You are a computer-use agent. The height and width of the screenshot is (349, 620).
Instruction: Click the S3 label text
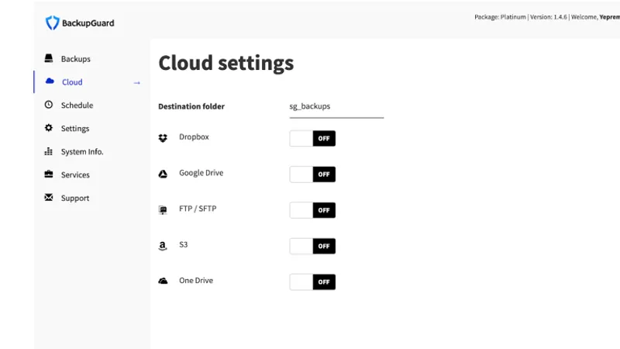pos(184,244)
